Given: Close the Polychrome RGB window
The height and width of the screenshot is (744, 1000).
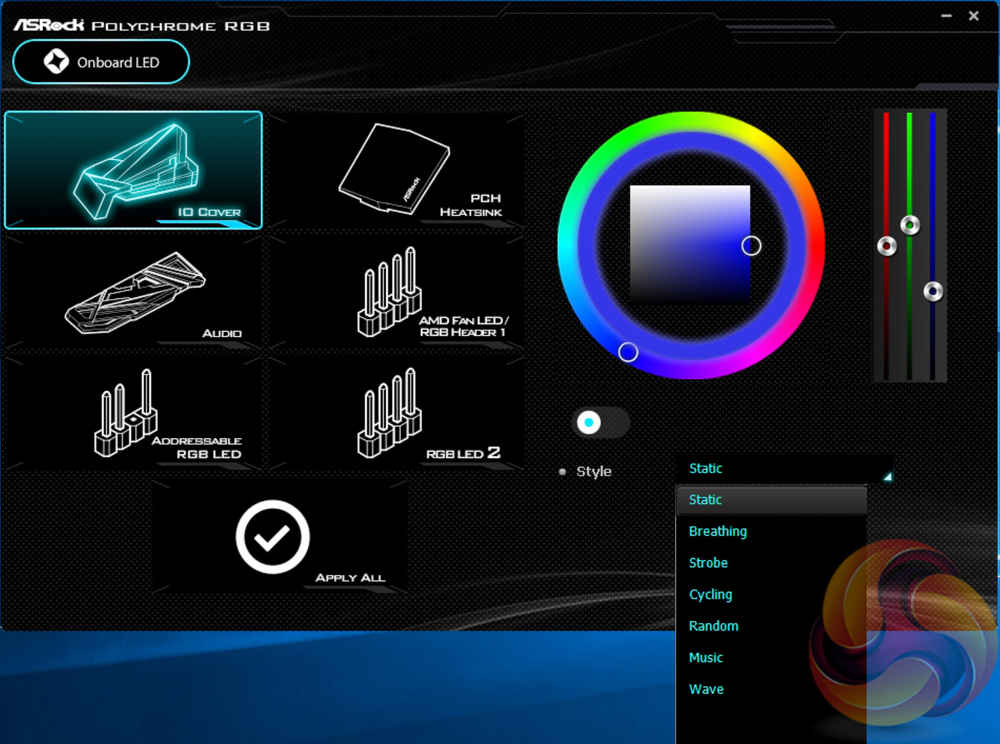Looking at the screenshot, I should [x=974, y=15].
